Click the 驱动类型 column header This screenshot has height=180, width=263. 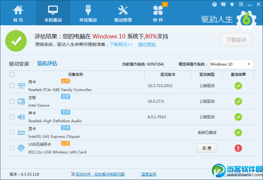207,74
